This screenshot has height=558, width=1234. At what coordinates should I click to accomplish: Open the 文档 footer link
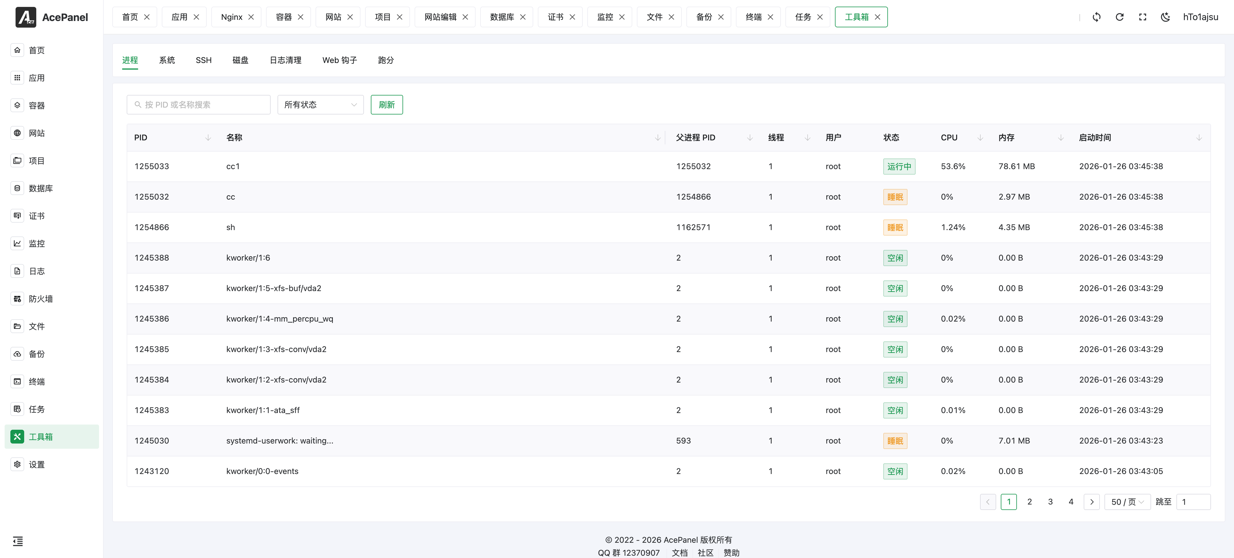pos(679,552)
